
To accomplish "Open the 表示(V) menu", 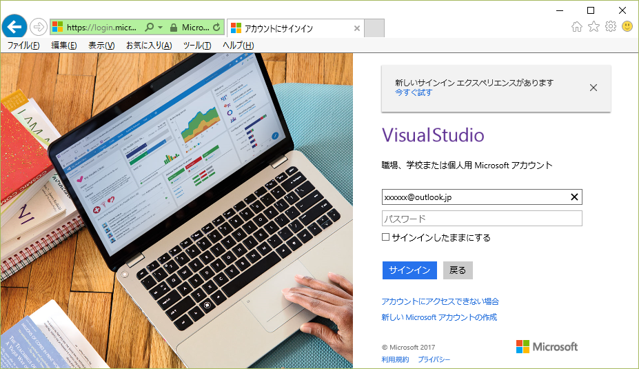I will [101, 46].
